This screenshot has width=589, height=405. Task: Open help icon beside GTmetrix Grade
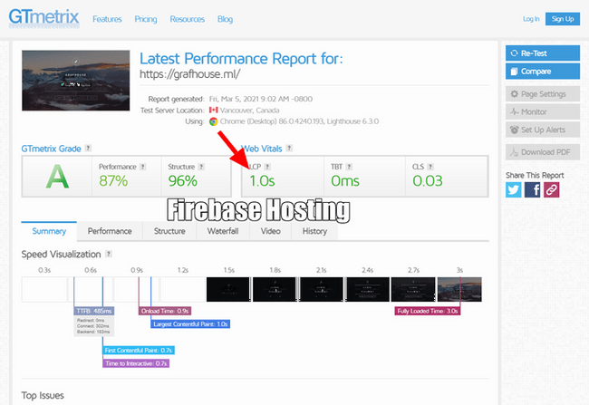tap(88, 148)
